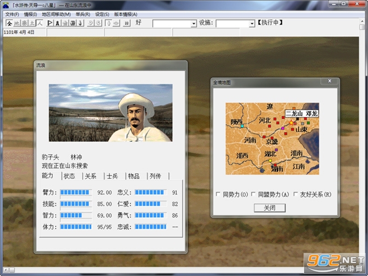Open the 文件(F) menu
Image resolution: width=368 pixels, height=276 pixels.
(12, 14)
